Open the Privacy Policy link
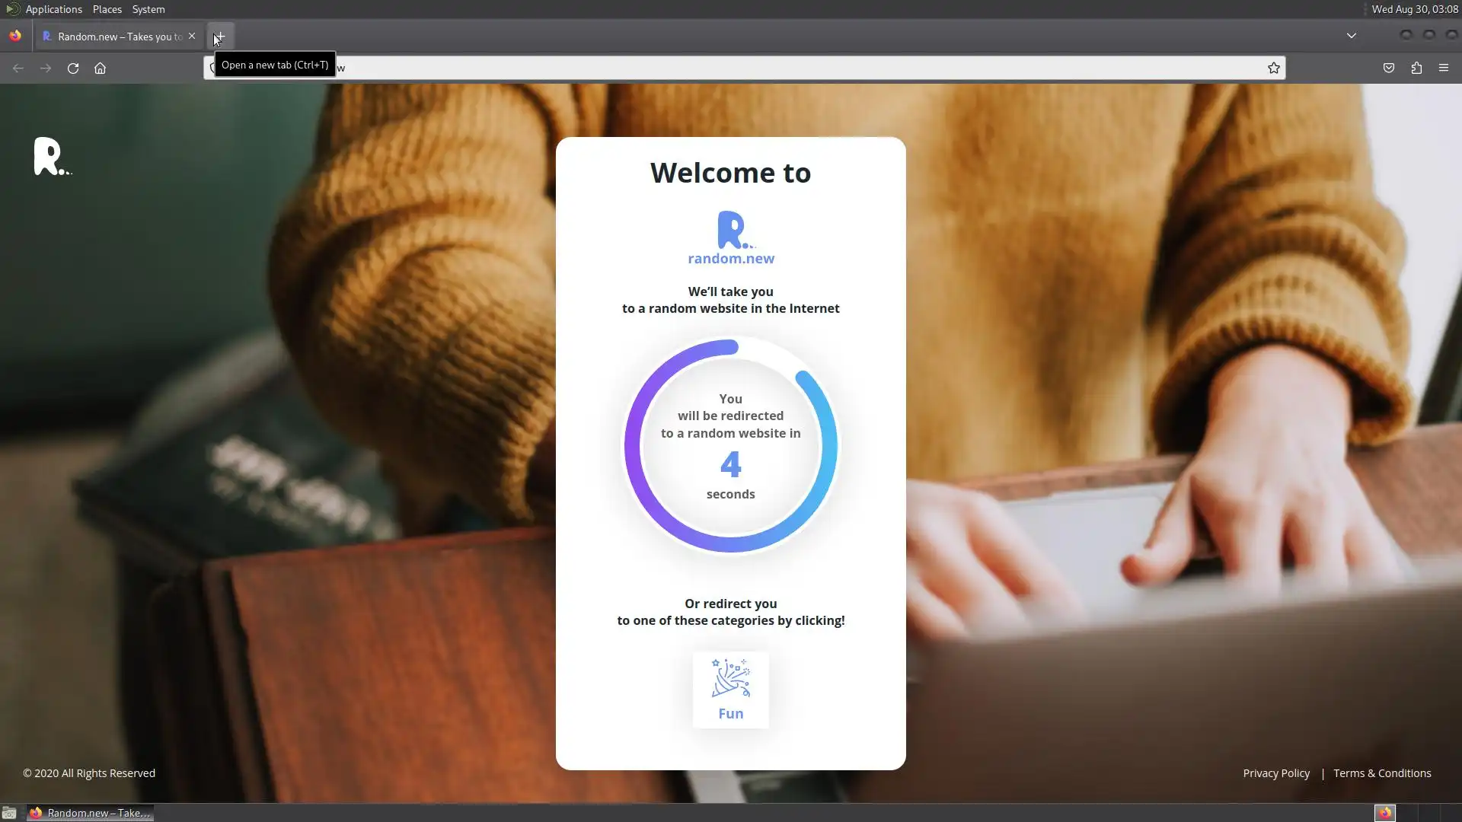The image size is (1462, 822). pos(1275,773)
